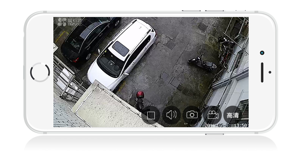Screen dimensions: 299x157
Task: Click the timestamp overlay on video
Action: point(226,125)
